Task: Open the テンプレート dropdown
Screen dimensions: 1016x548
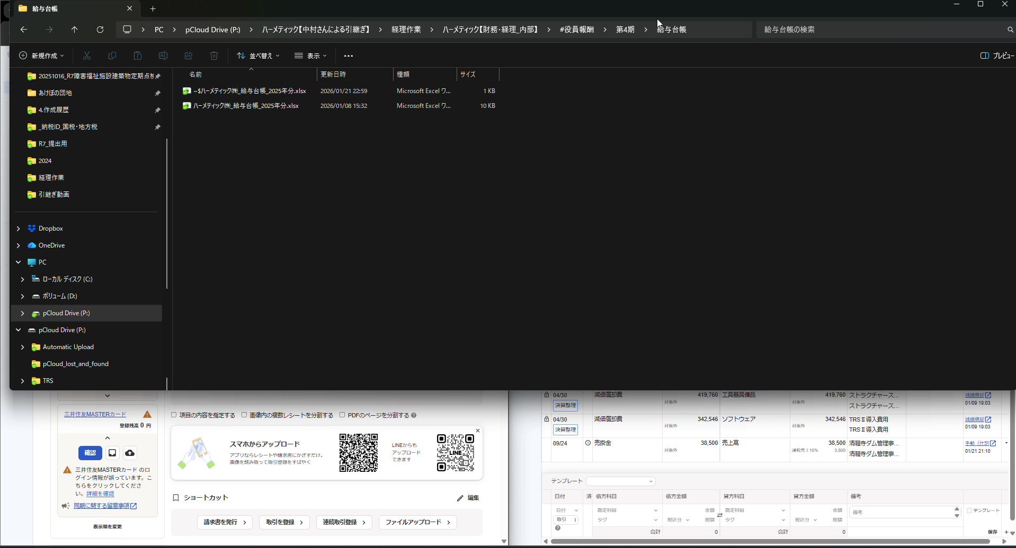Action: coord(620,481)
